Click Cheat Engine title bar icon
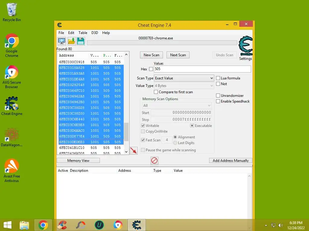This screenshot has height=231, width=309. (59, 25)
